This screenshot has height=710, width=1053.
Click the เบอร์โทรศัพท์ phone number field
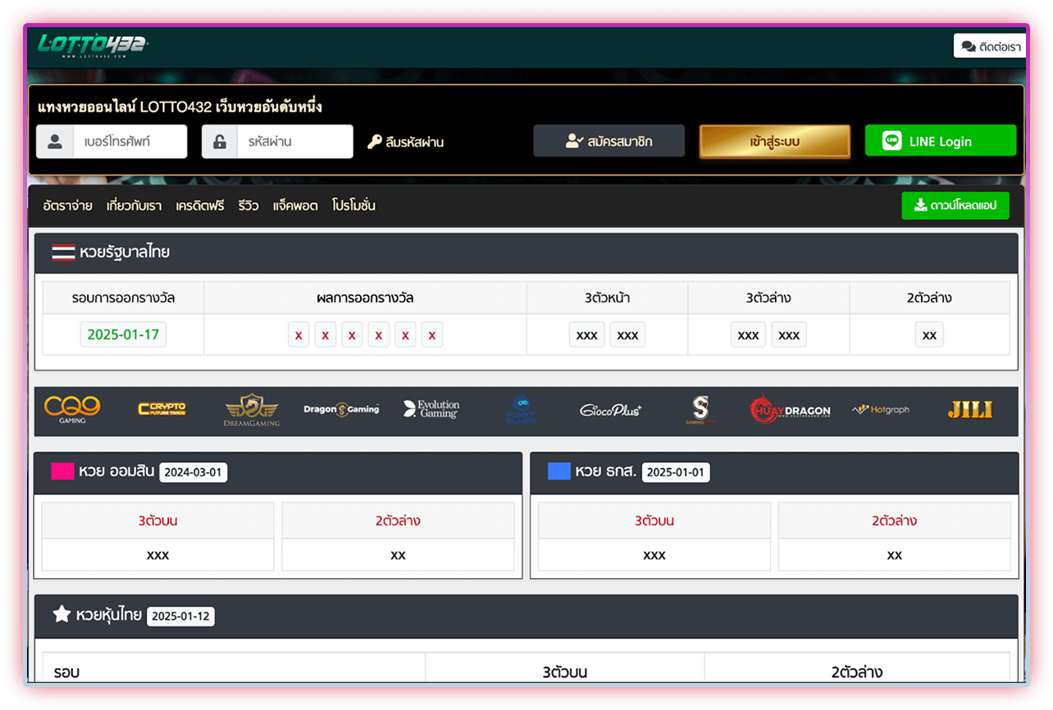[x=130, y=142]
